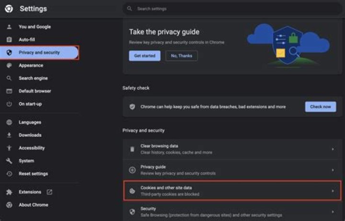Expand the Security row arrow
The width and height of the screenshot is (345, 221).
tap(333, 212)
